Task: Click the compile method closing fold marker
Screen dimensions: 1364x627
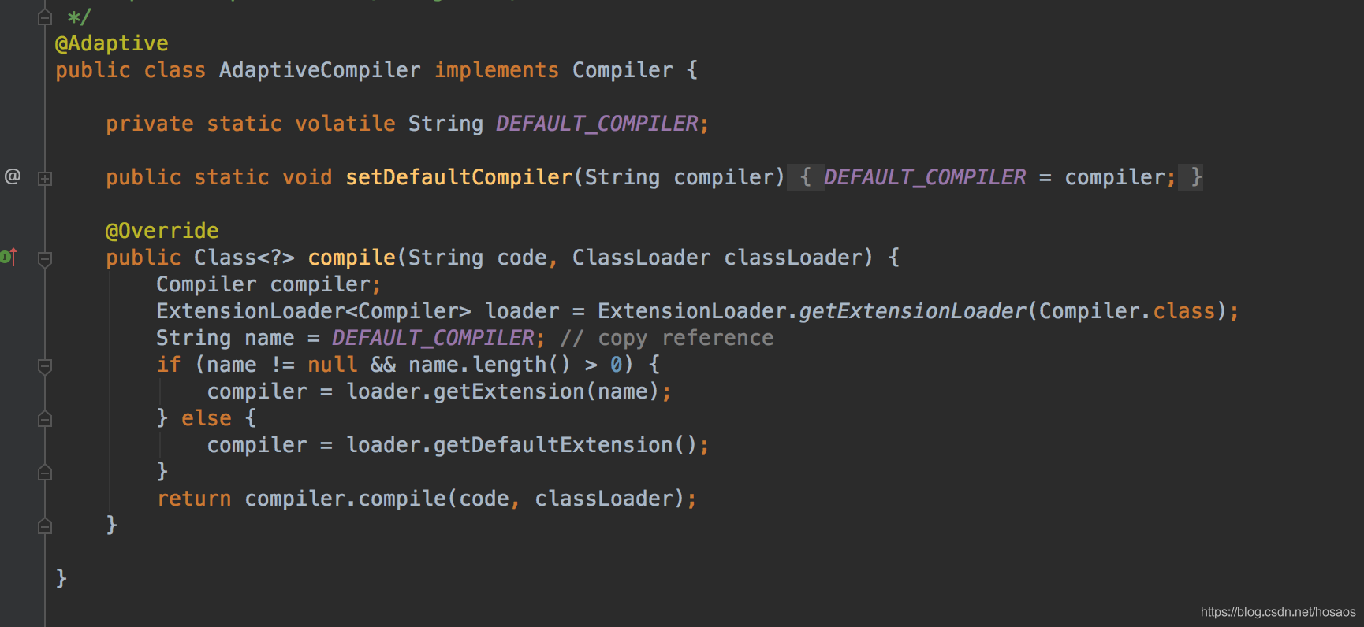Action: pos(45,525)
